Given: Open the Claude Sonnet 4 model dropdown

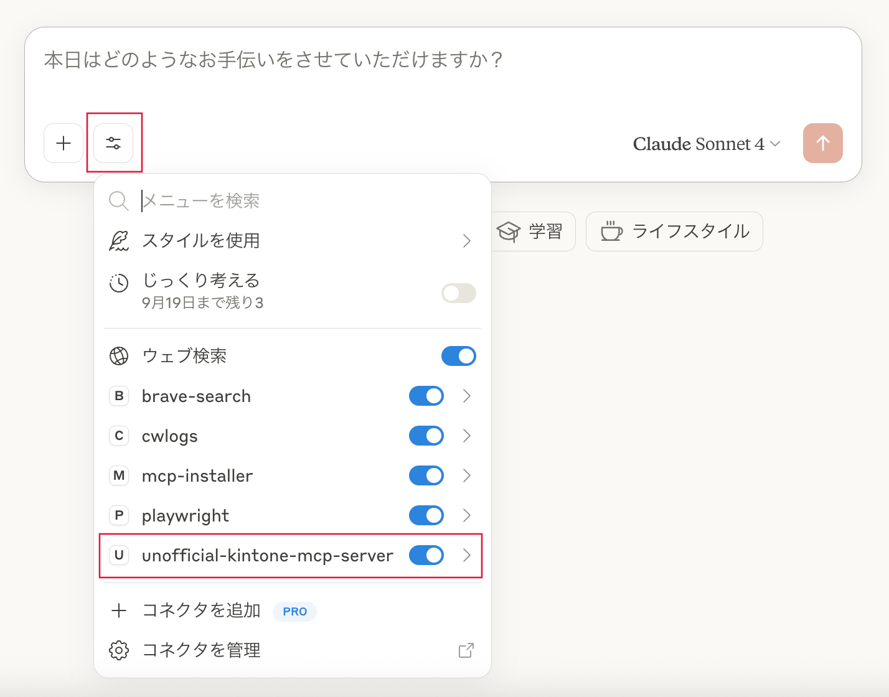Looking at the screenshot, I should (707, 143).
